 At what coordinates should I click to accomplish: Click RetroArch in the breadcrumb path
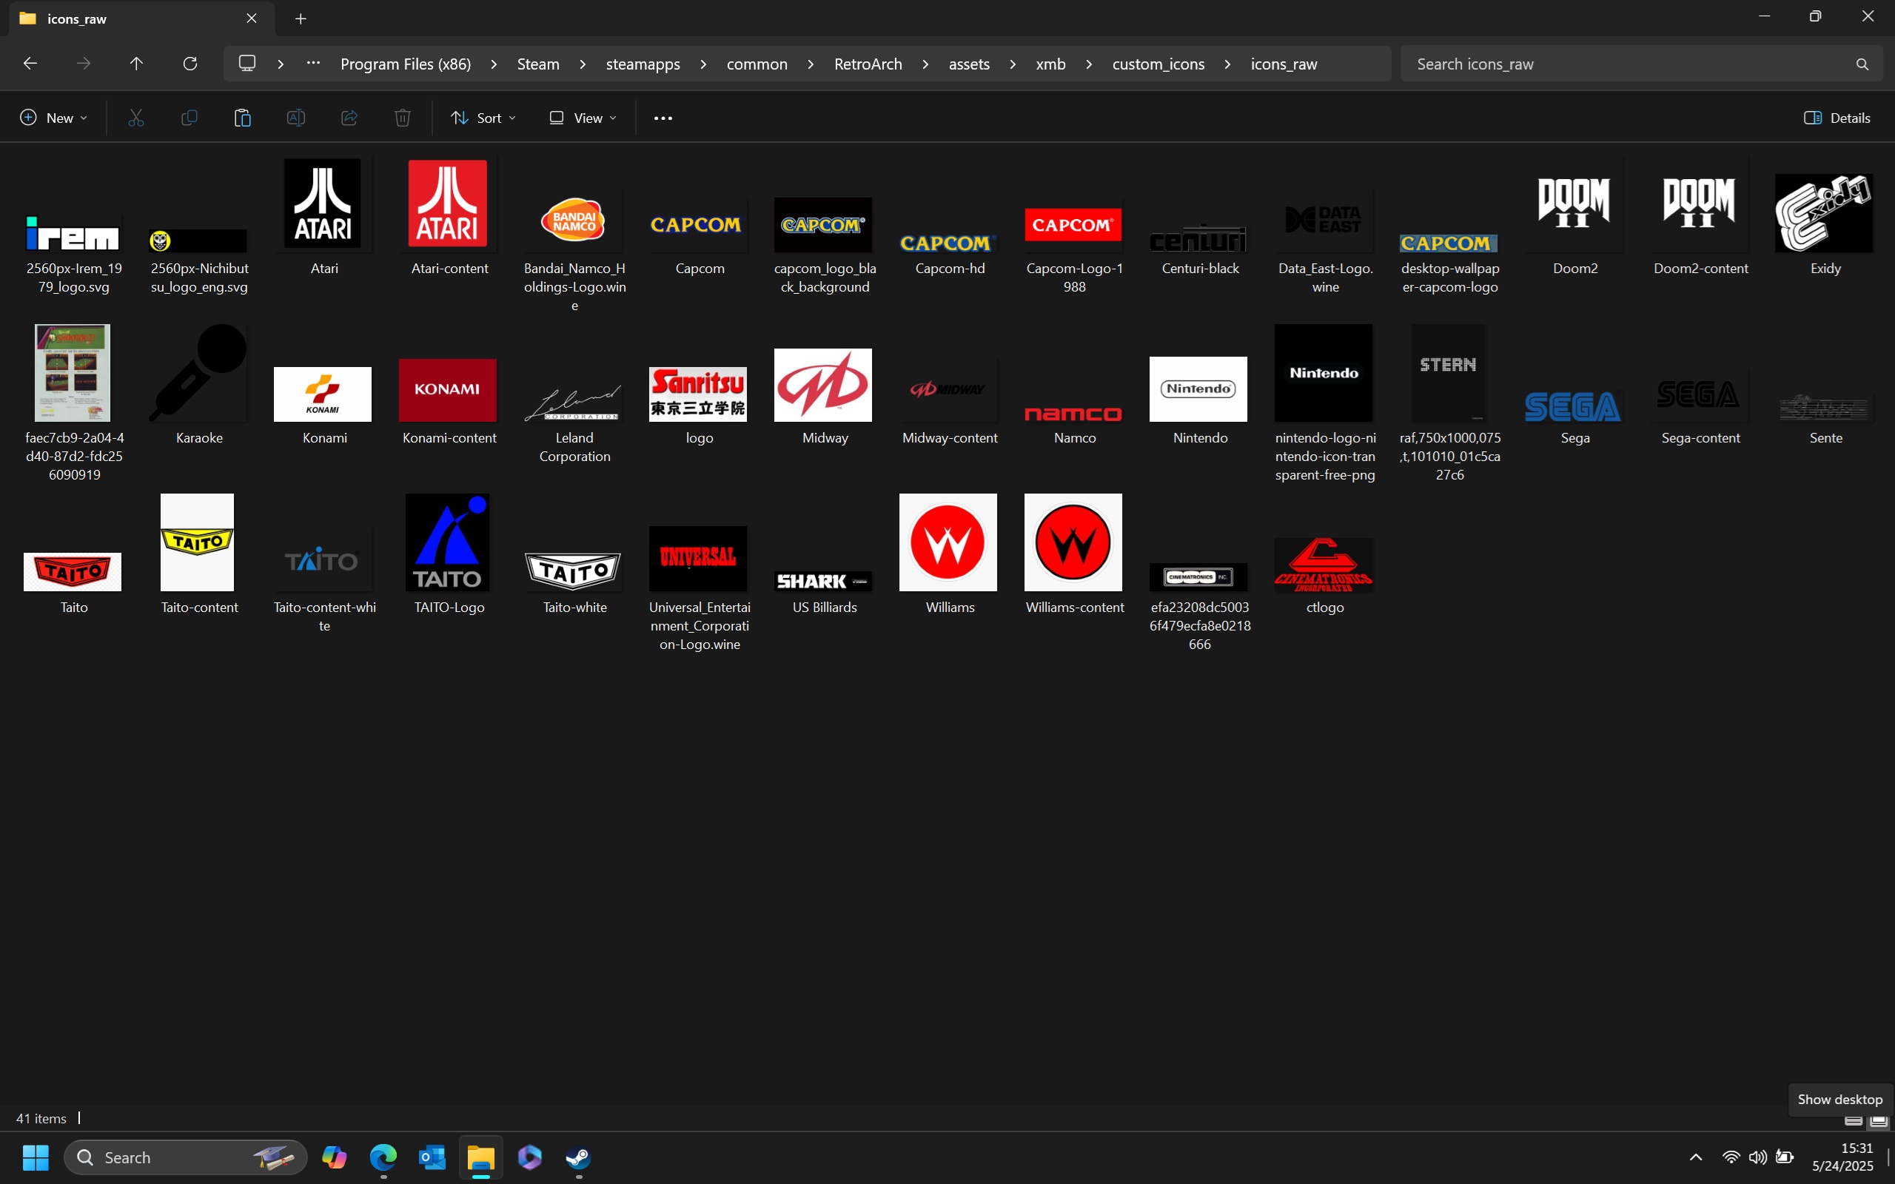coord(868,64)
